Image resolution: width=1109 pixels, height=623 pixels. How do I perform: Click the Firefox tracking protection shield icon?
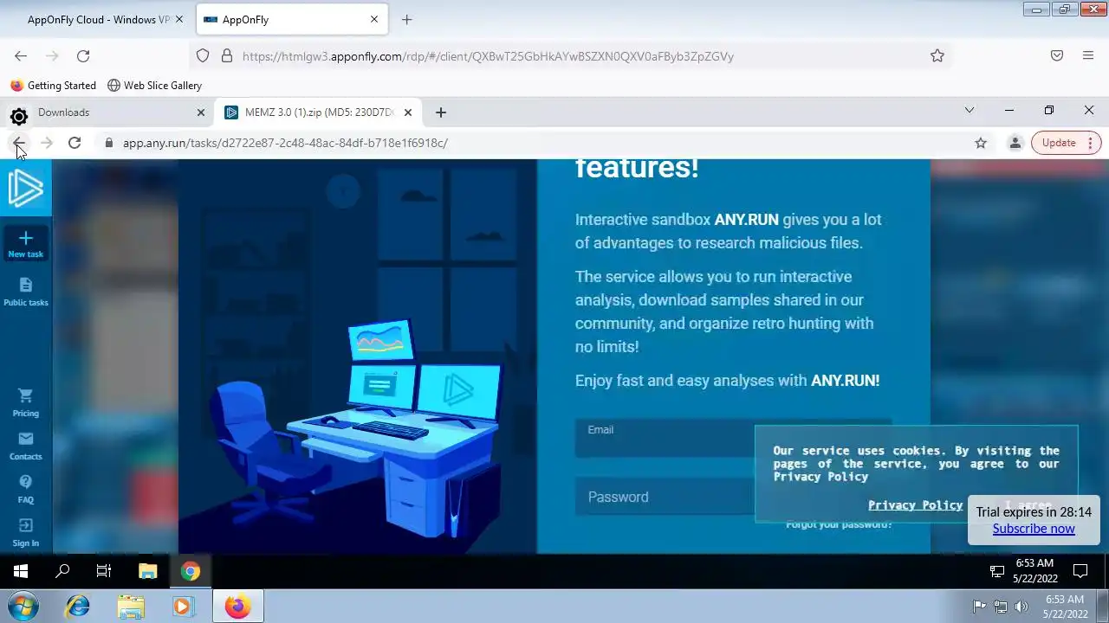point(203,55)
